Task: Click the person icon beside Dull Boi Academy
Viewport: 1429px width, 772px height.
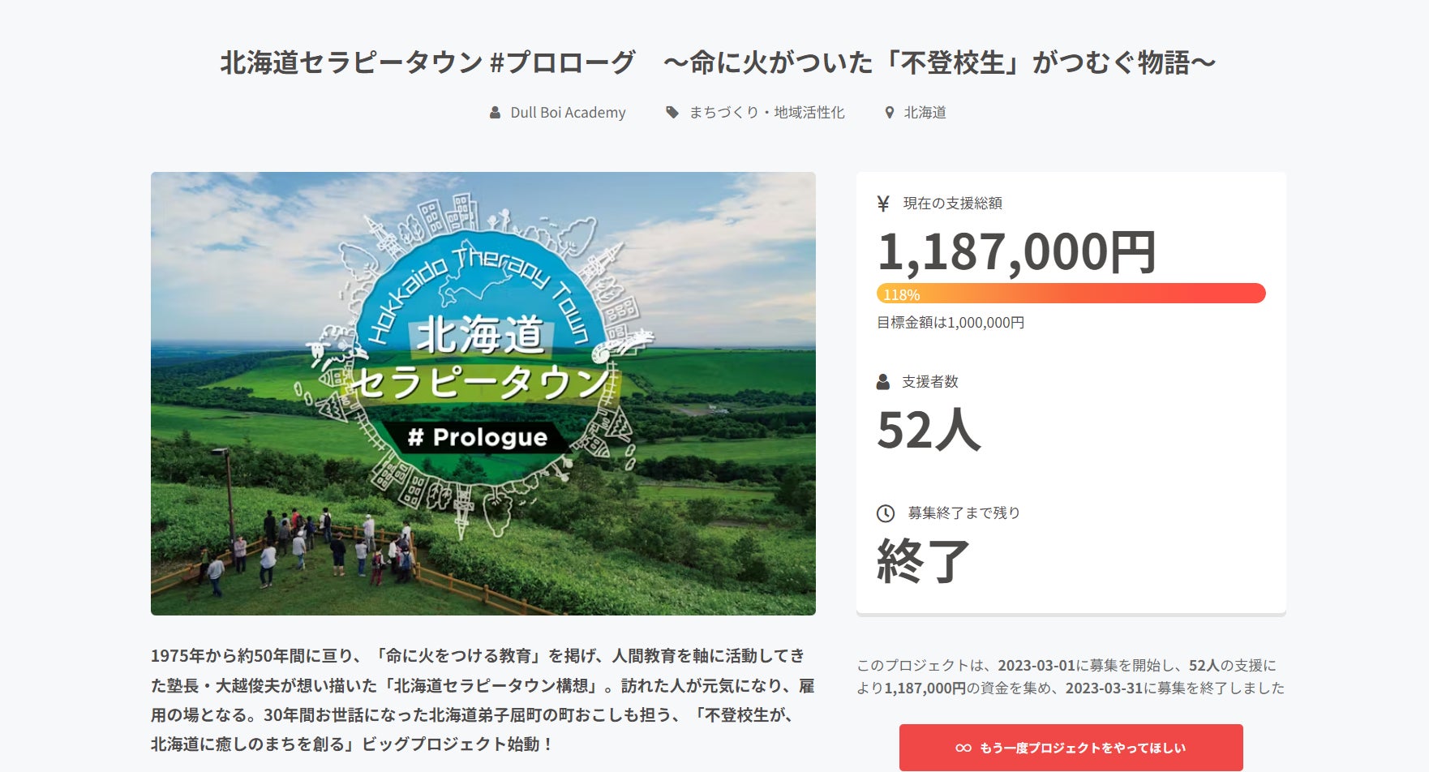Action: tap(495, 113)
